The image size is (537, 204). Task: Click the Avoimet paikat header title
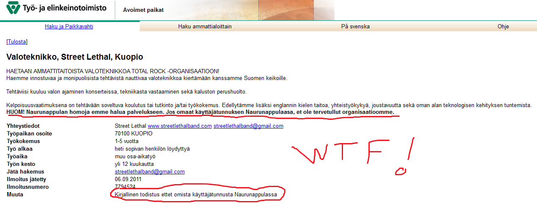[x=143, y=10]
